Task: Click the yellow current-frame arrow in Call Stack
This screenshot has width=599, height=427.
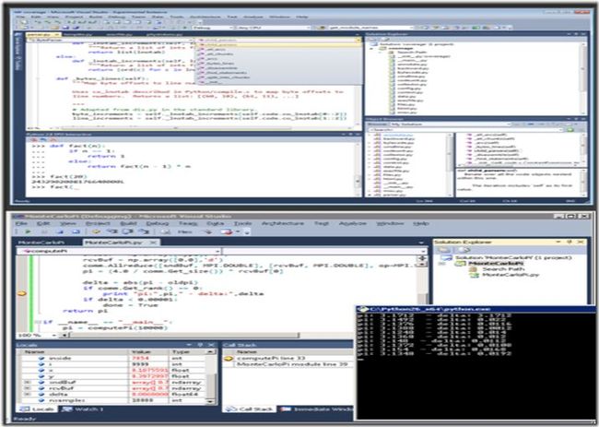Action: [x=229, y=358]
